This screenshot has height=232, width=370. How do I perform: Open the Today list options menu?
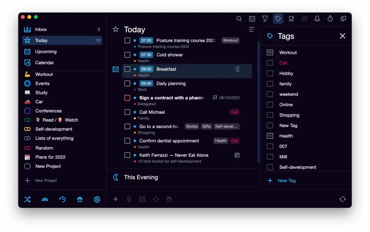252,29
